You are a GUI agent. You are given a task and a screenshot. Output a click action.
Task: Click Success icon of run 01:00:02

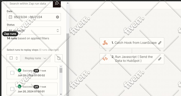19,70
